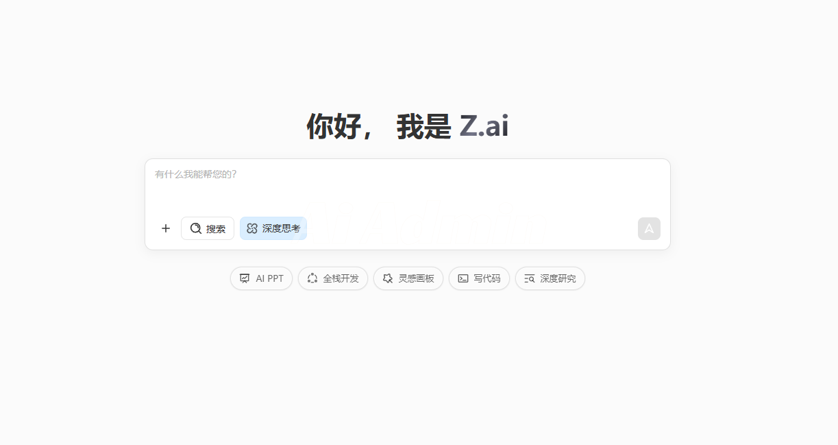
Task: Click the Z.ai brand name text
Action: (484, 126)
